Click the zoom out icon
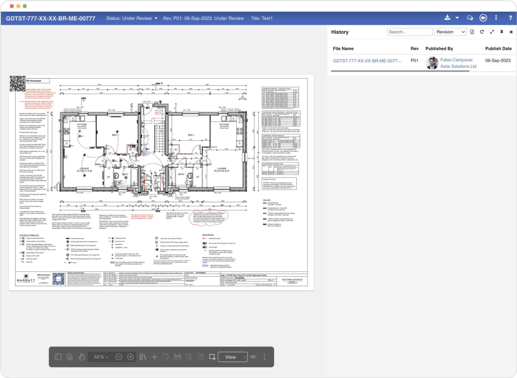This screenshot has width=517, height=378. pos(118,357)
